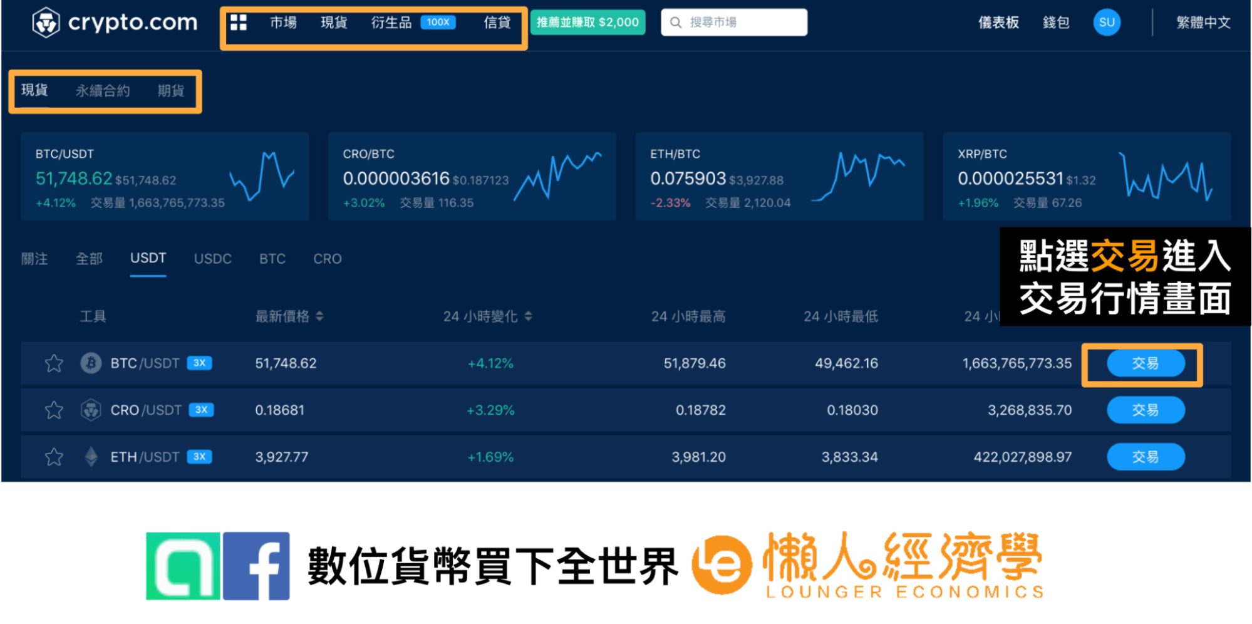Select the 全部 markets tab
The height and width of the screenshot is (624, 1252).
[89, 259]
